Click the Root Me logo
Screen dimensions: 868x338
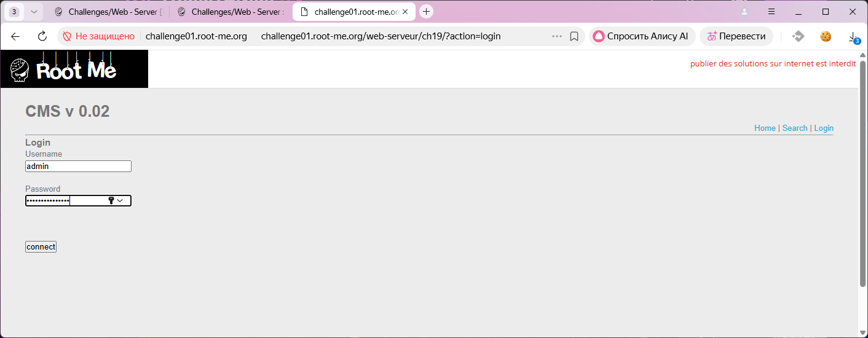click(74, 69)
